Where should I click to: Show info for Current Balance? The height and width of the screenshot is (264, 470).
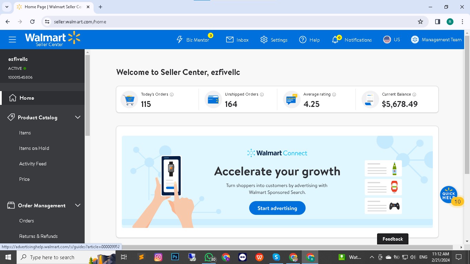(414, 95)
